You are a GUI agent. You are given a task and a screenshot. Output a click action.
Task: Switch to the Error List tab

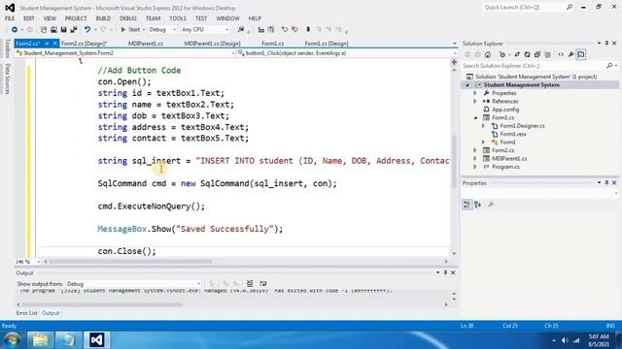pyautogui.click(x=27, y=313)
